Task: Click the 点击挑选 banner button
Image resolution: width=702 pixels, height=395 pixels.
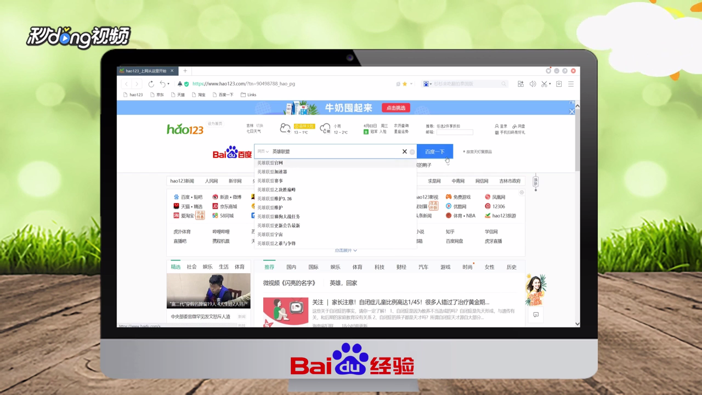Action: [396, 108]
